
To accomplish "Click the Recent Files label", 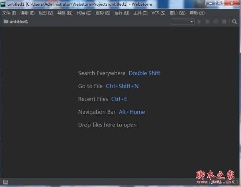I will [x=93, y=99].
